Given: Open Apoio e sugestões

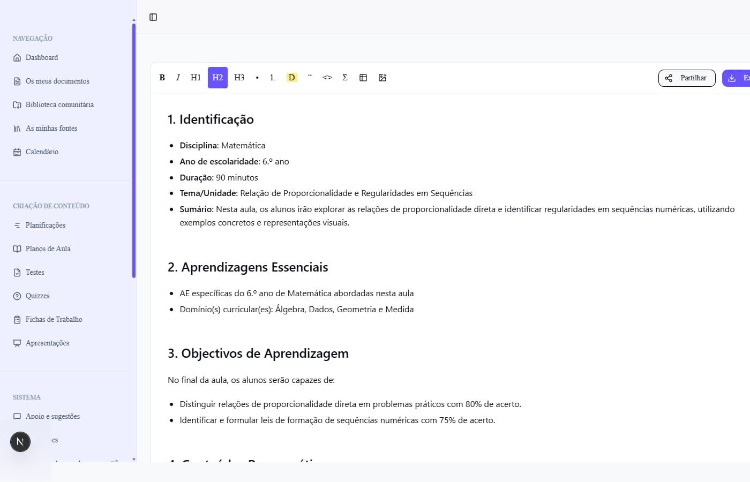Looking at the screenshot, I should (52, 416).
